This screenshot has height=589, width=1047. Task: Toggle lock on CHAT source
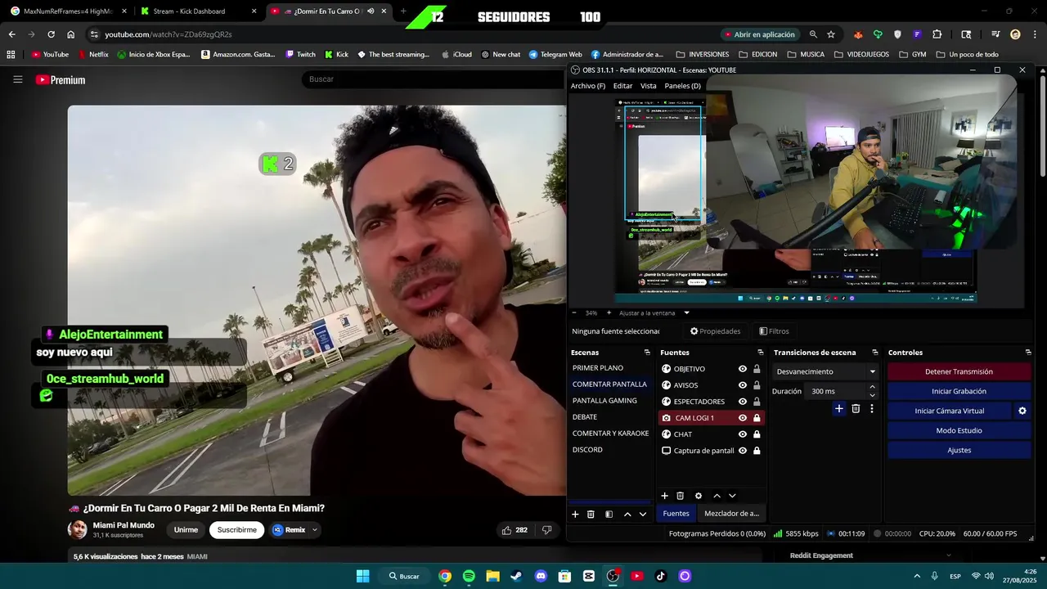(x=757, y=434)
